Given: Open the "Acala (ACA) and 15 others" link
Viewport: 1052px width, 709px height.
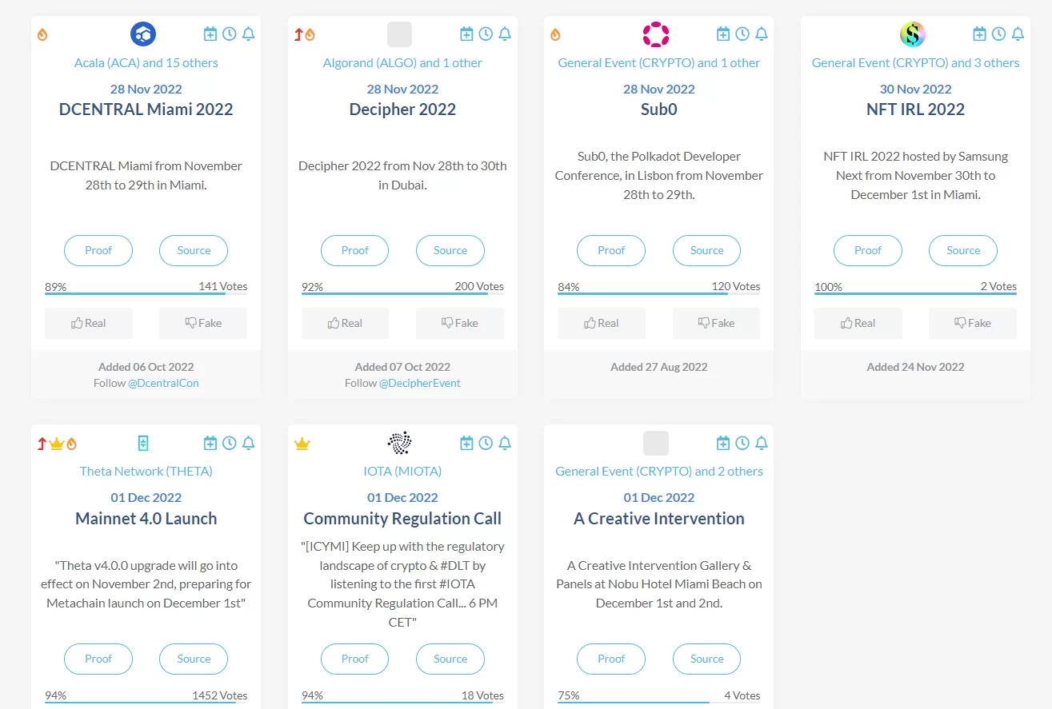Looking at the screenshot, I should click(146, 62).
